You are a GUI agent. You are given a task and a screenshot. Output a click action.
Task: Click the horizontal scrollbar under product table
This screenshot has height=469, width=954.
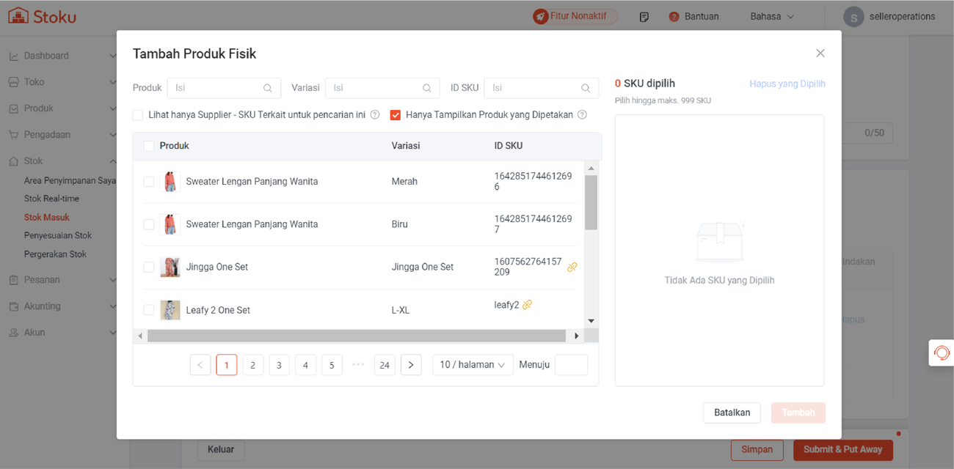pos(356,336)
